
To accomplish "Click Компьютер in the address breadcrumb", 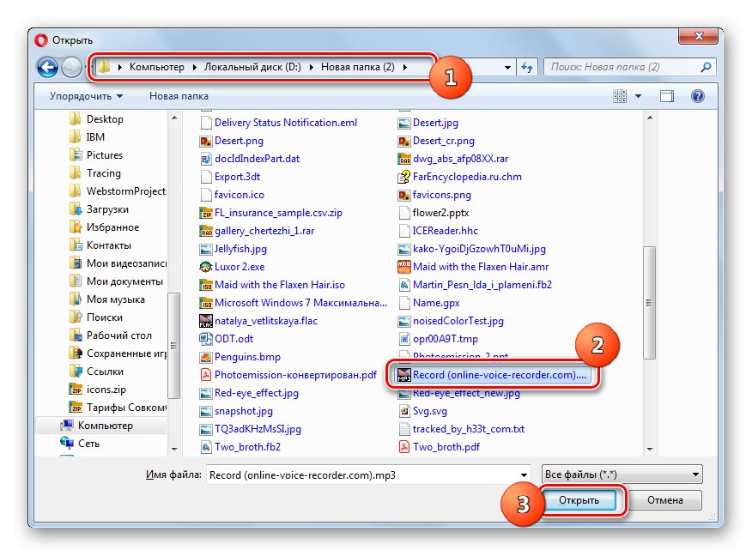I will click(157, 67).
